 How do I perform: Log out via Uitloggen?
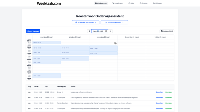pyautogui.click(x=157, y=3)
